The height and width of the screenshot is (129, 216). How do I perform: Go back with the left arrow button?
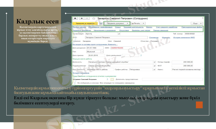(81, 18)
